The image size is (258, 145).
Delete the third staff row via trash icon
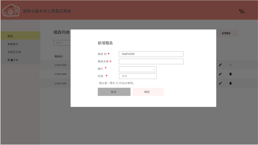[230, 83]
